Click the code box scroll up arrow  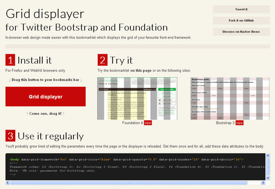click(268, 155)
